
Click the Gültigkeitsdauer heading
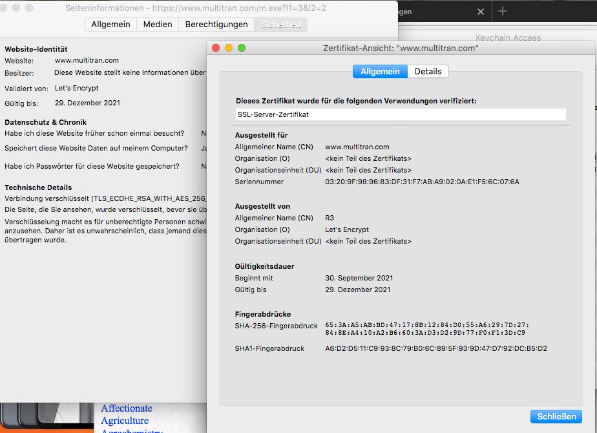point(264,266)
